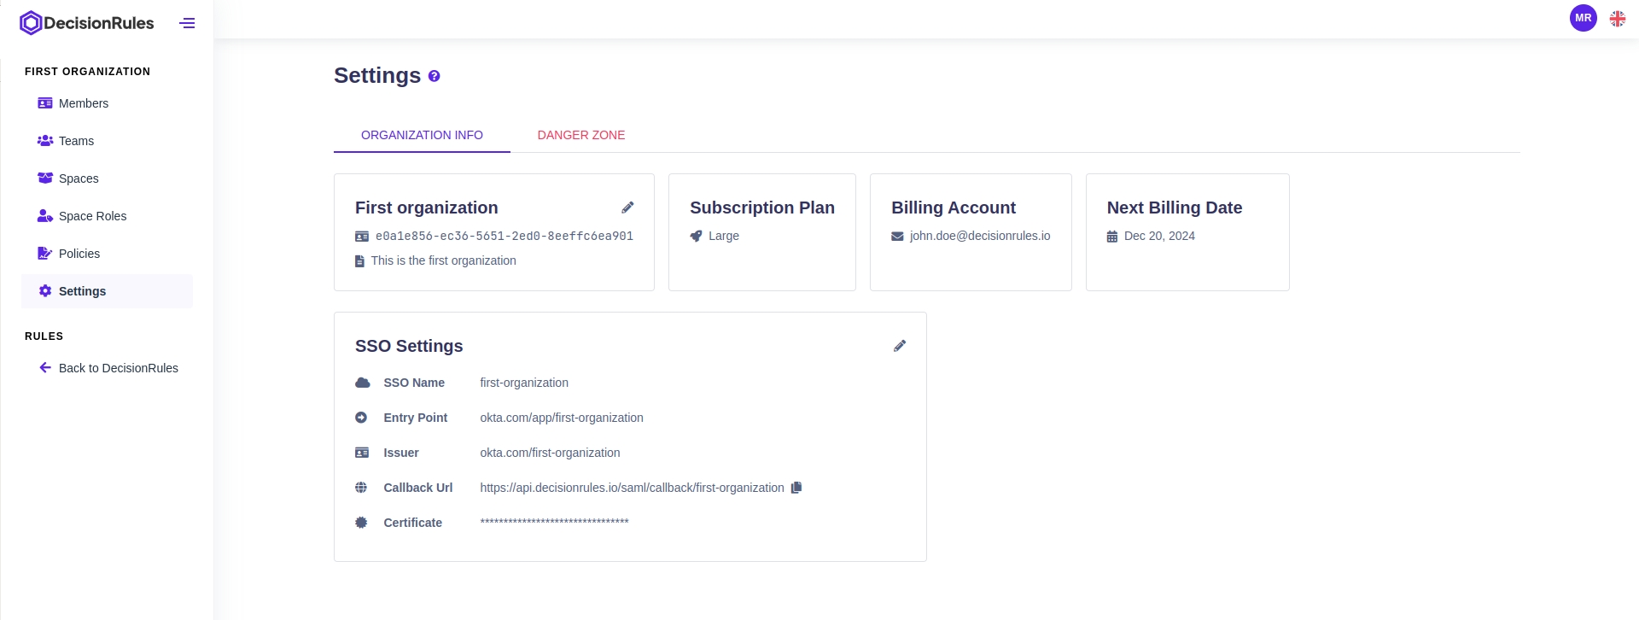The height and width of the screenshot is (620, 1639).
Task: Select the Organization Info tab
Action: pyautogui.click(x=422, y=135)
